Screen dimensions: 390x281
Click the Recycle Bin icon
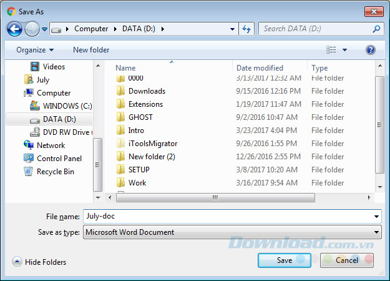28,172
